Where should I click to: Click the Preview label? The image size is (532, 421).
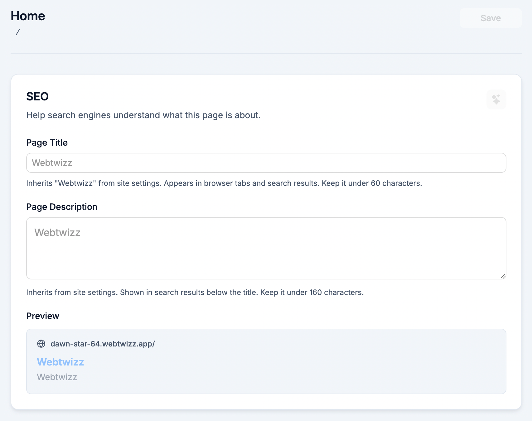point(43,316)
